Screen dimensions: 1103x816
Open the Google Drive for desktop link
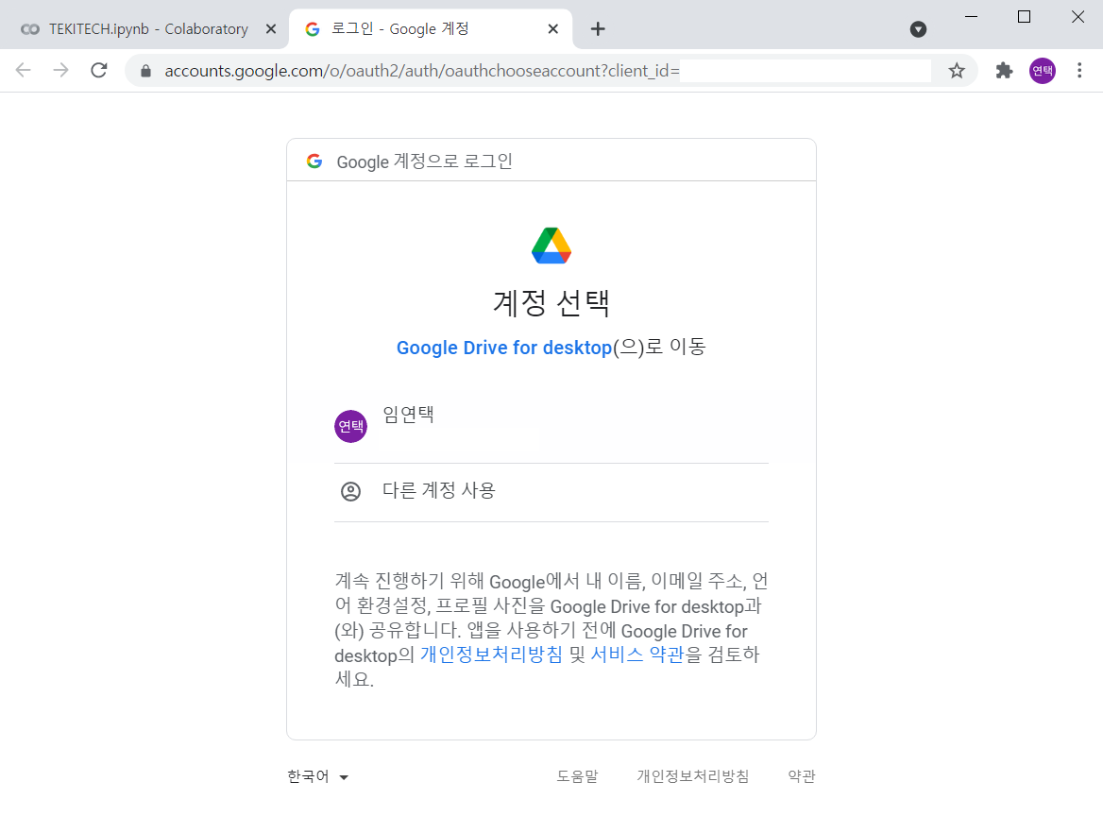504,348
